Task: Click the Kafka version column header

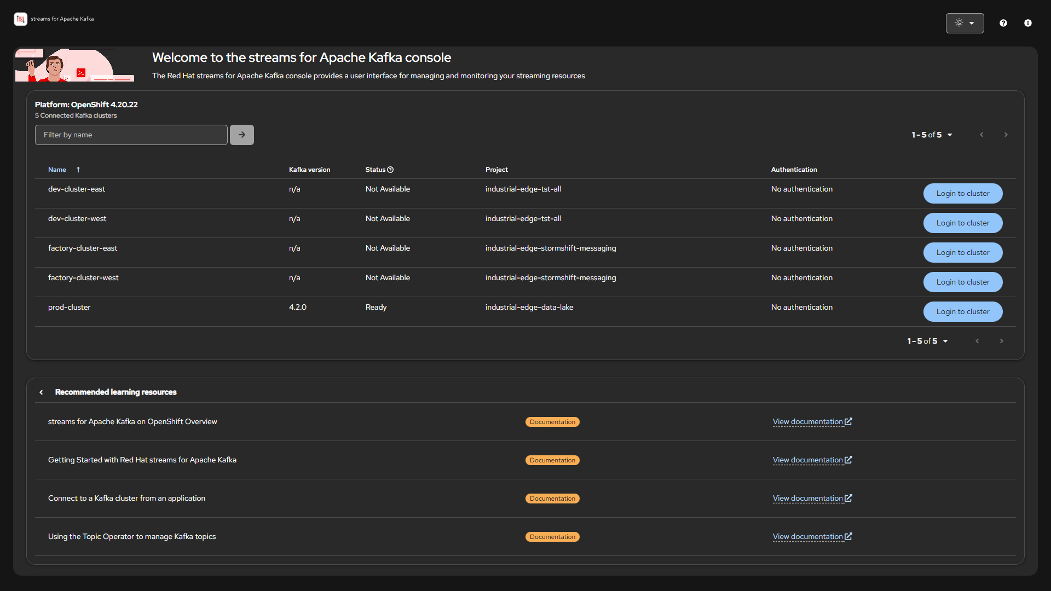Action: [x=310, y=170]
